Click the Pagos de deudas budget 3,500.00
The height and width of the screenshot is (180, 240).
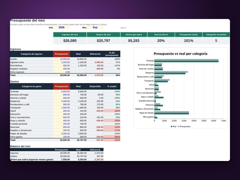click(62, 133)
